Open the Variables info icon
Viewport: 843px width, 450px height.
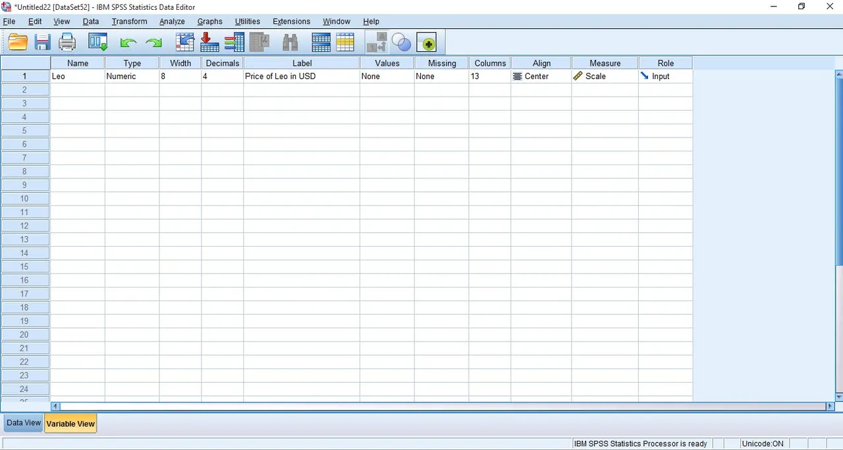pos(234,43)
